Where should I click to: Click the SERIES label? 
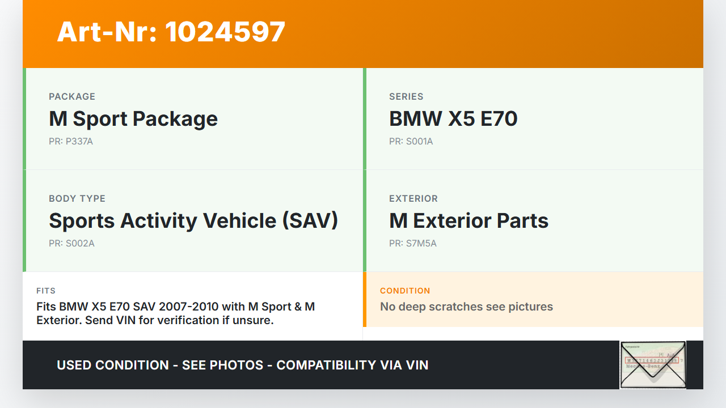pos(406,97)
